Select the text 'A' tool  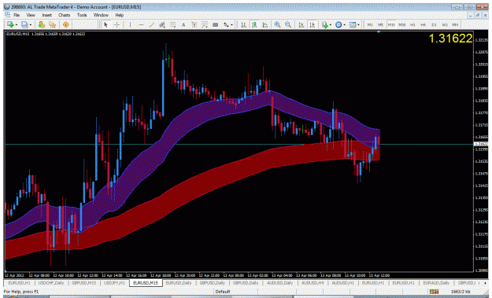tap(183, 24)
